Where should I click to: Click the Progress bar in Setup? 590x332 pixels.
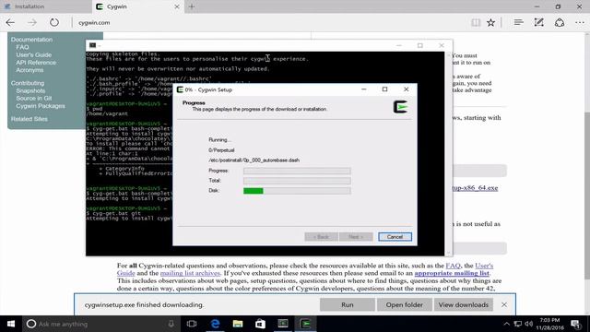pos(297,171)
